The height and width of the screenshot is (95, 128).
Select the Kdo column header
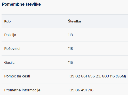[7, 21]
